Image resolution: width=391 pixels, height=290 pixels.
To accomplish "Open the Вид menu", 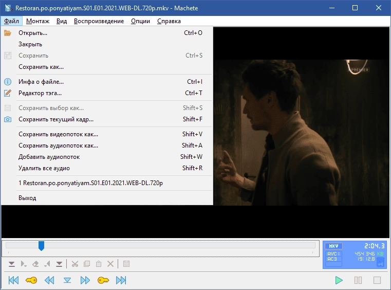I will 62,21.
